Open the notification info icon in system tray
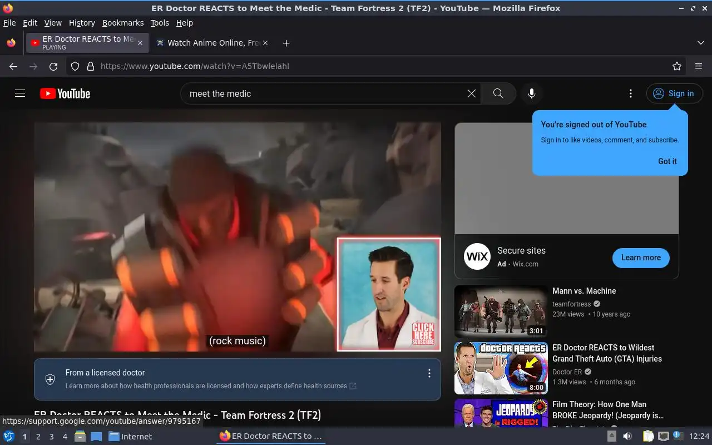 678,436
